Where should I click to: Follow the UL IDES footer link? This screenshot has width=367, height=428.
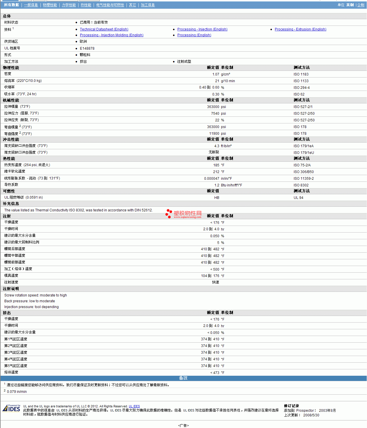(134, 406)
